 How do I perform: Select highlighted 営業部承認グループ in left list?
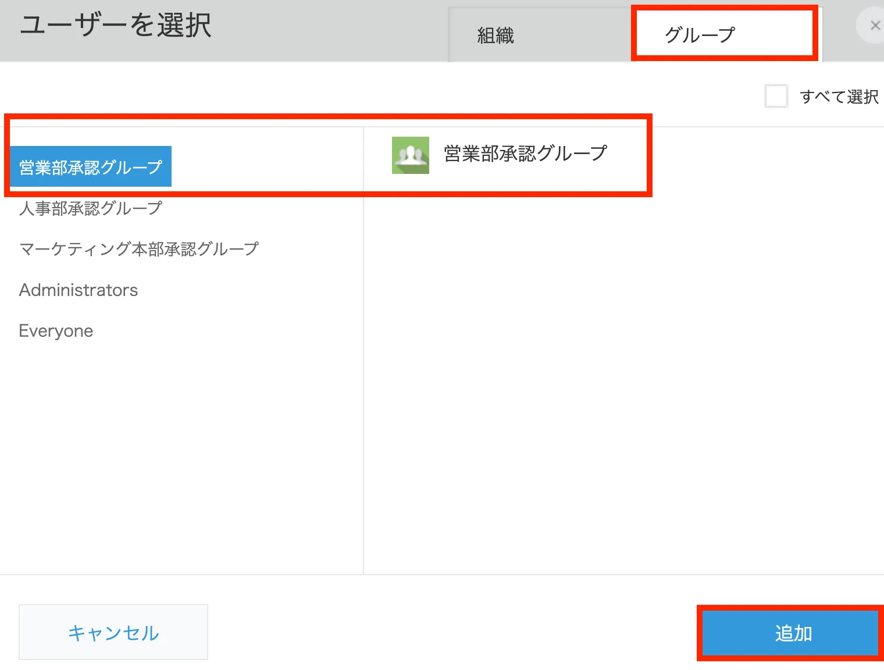pos(91,167)
